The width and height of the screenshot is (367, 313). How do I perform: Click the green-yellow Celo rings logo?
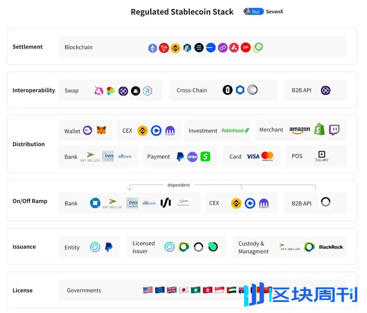pos(258,47)
